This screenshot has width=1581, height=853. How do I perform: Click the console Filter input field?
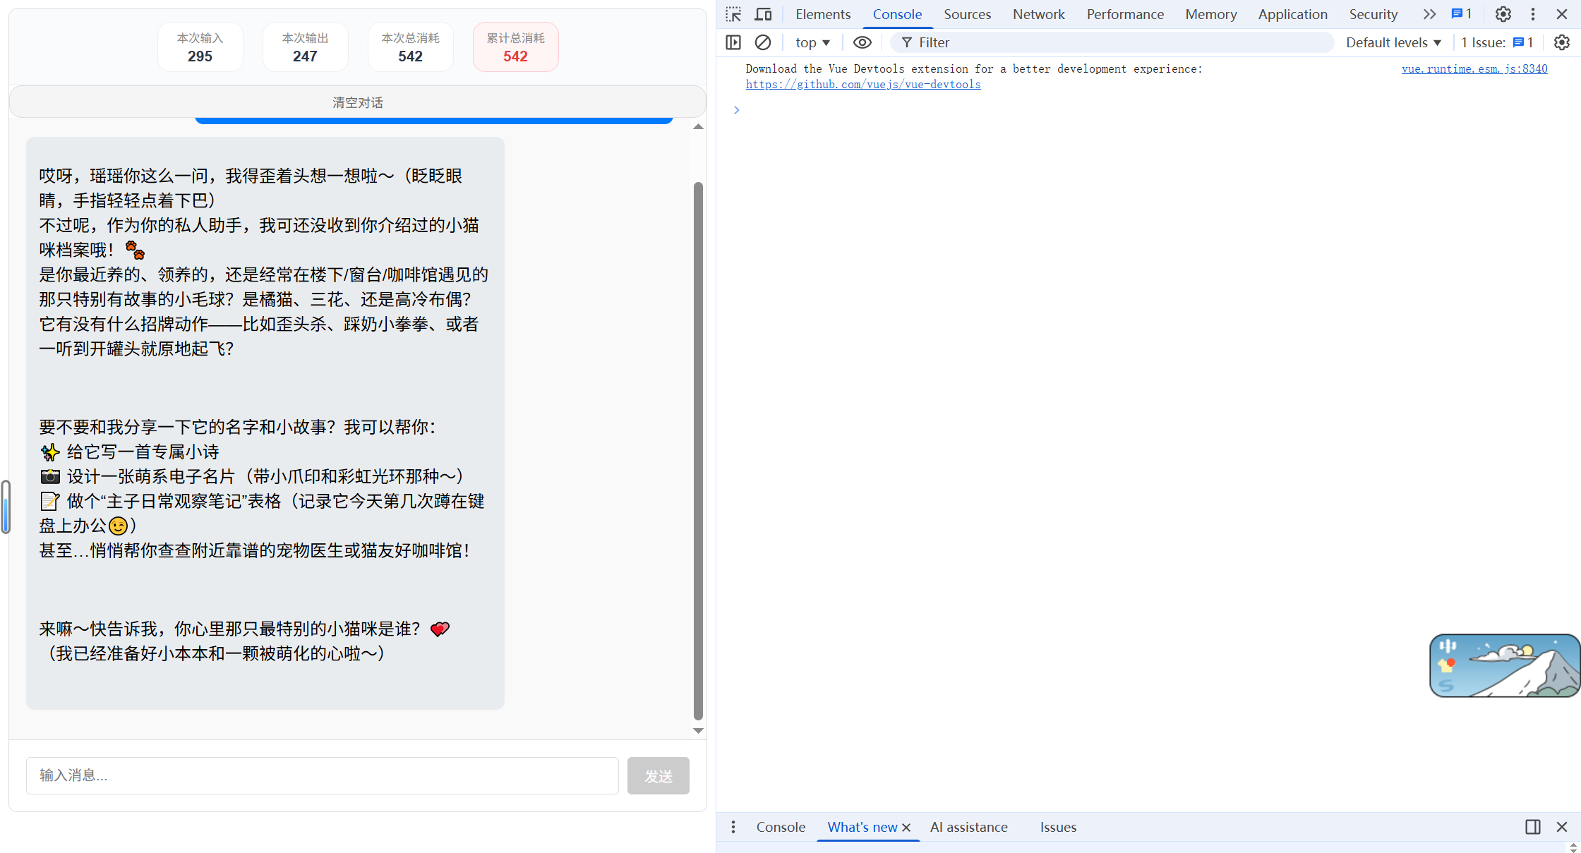pyautogui.click(x=1112, y=42)
